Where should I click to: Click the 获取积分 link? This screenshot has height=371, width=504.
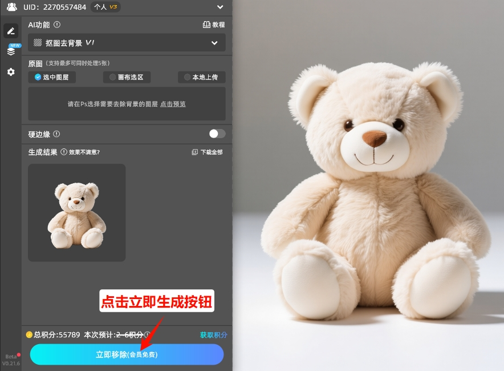click(x=213, y=335)
